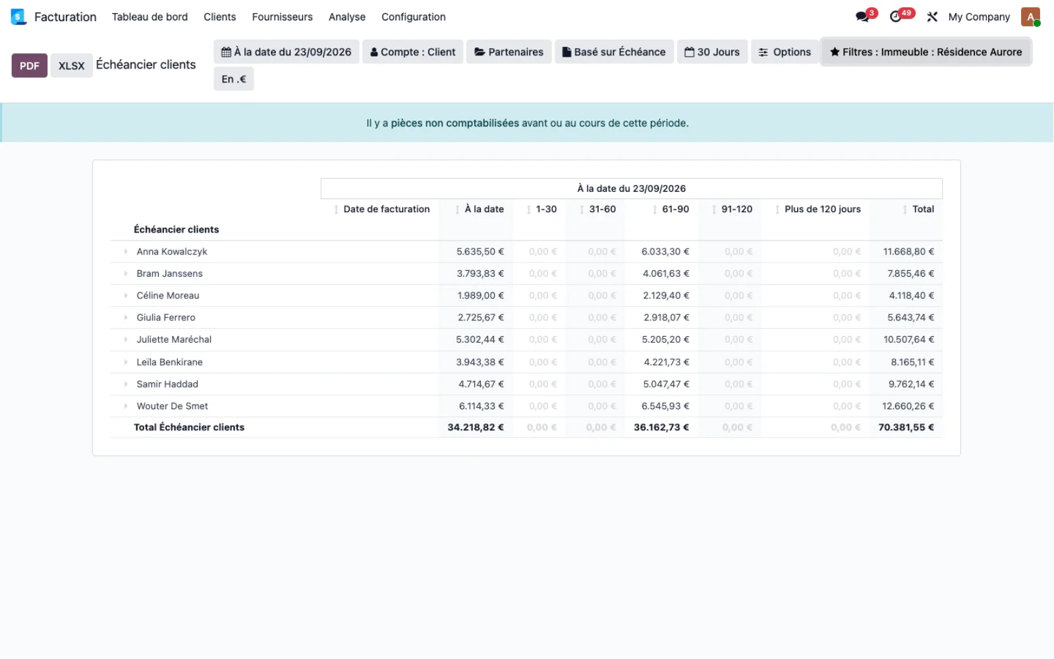Click the grand total 70.381,55 €
The width and height of the screenshot is (1054, 659).
(x=906, y=427)
